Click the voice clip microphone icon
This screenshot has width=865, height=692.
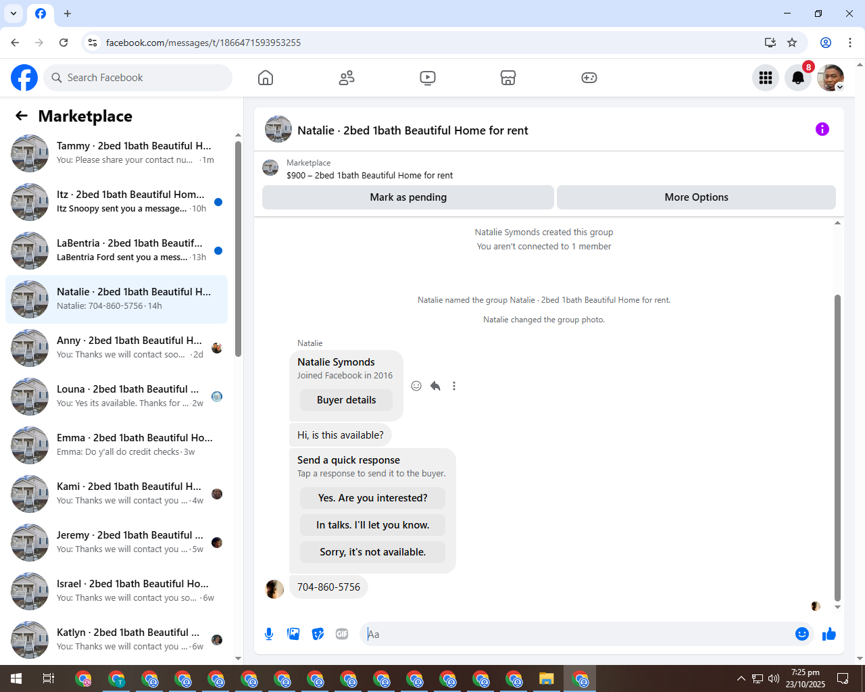point(269,634)
